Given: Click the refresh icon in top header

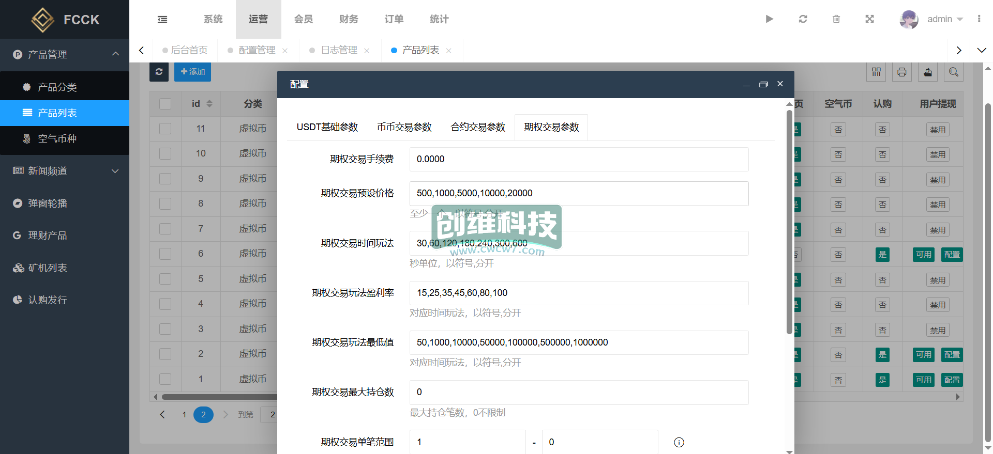Looking at the screenshot, I should tap(803, 19).
